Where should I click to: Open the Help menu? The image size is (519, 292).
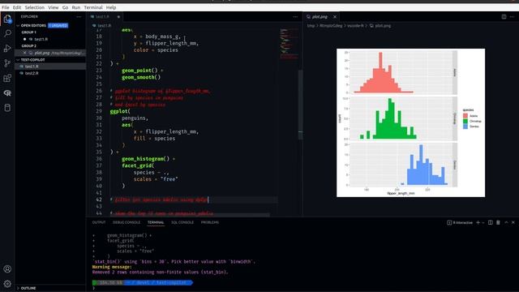[x=111, y=7]
